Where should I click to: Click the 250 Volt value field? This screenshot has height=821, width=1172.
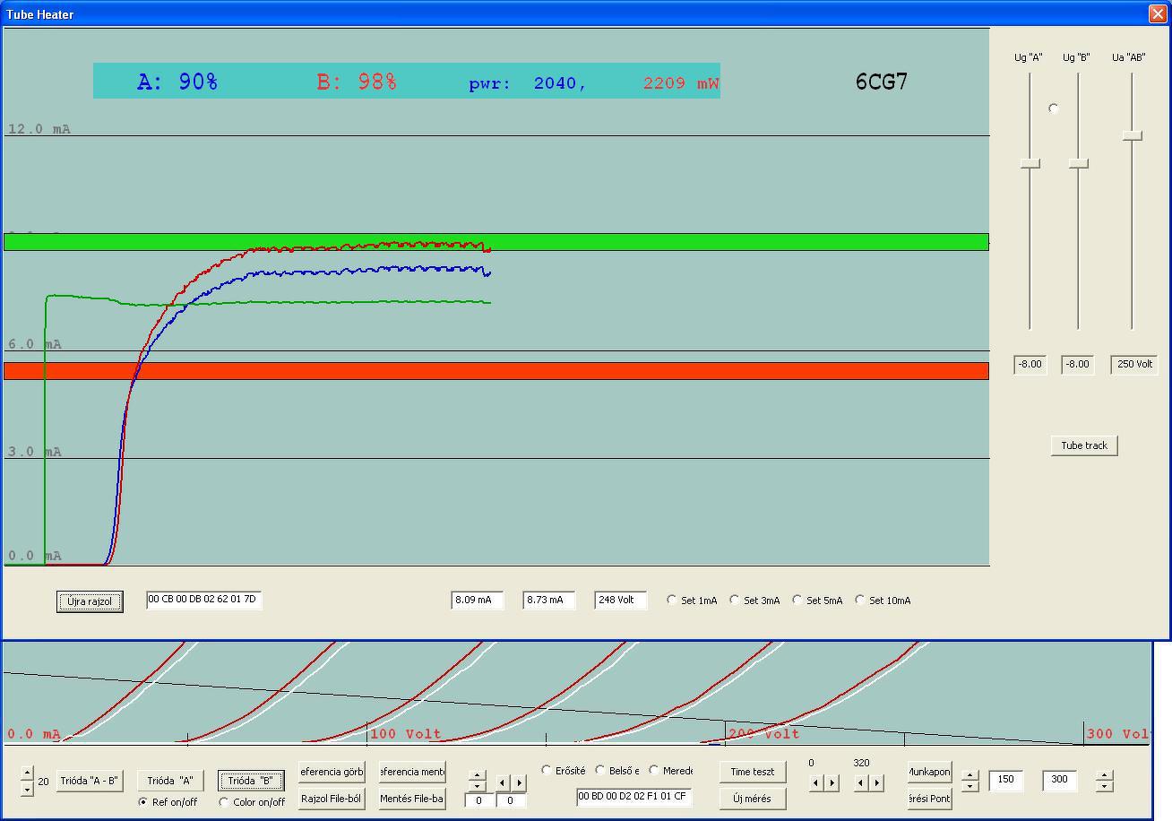[x=1133, y=364]
